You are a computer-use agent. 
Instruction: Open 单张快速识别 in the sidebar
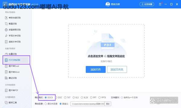[13, 18]
